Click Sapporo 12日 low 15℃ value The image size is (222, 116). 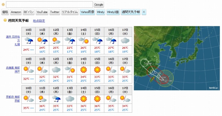56,52
